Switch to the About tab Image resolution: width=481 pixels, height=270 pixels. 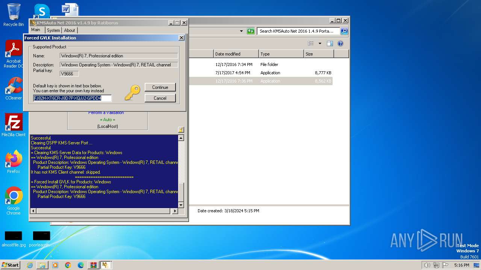pyautogui.click(x=70, y=30)
